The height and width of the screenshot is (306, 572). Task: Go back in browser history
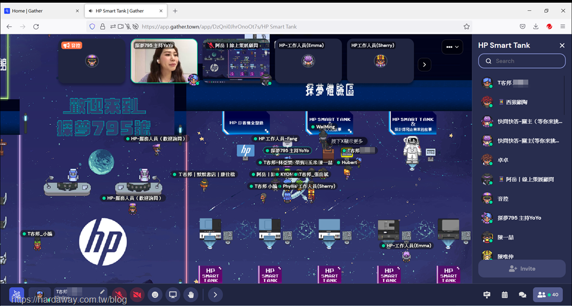click(9, 27)
